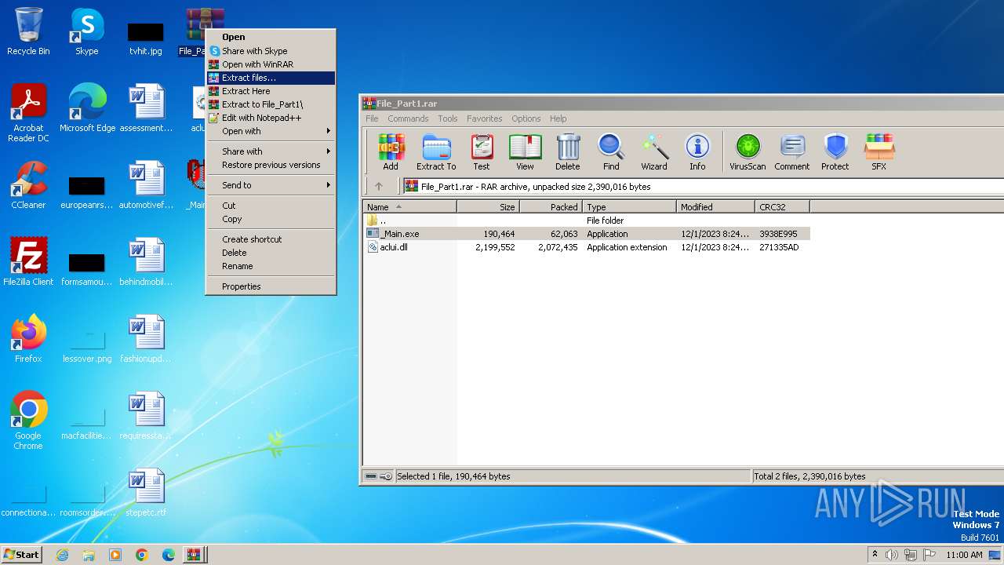
Task: Choose Extract to File_Part1\
Action: tap(271, 104)
